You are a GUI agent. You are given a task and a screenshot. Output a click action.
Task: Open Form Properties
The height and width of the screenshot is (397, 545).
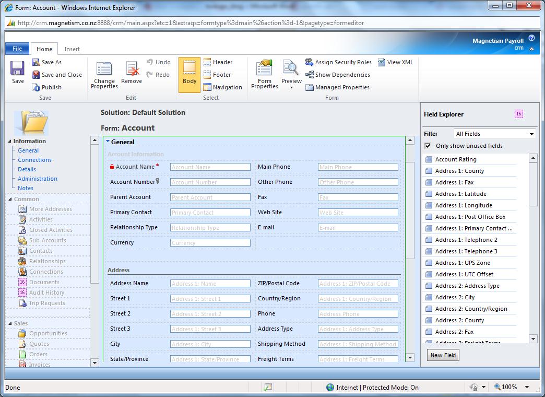coord(264,73)
